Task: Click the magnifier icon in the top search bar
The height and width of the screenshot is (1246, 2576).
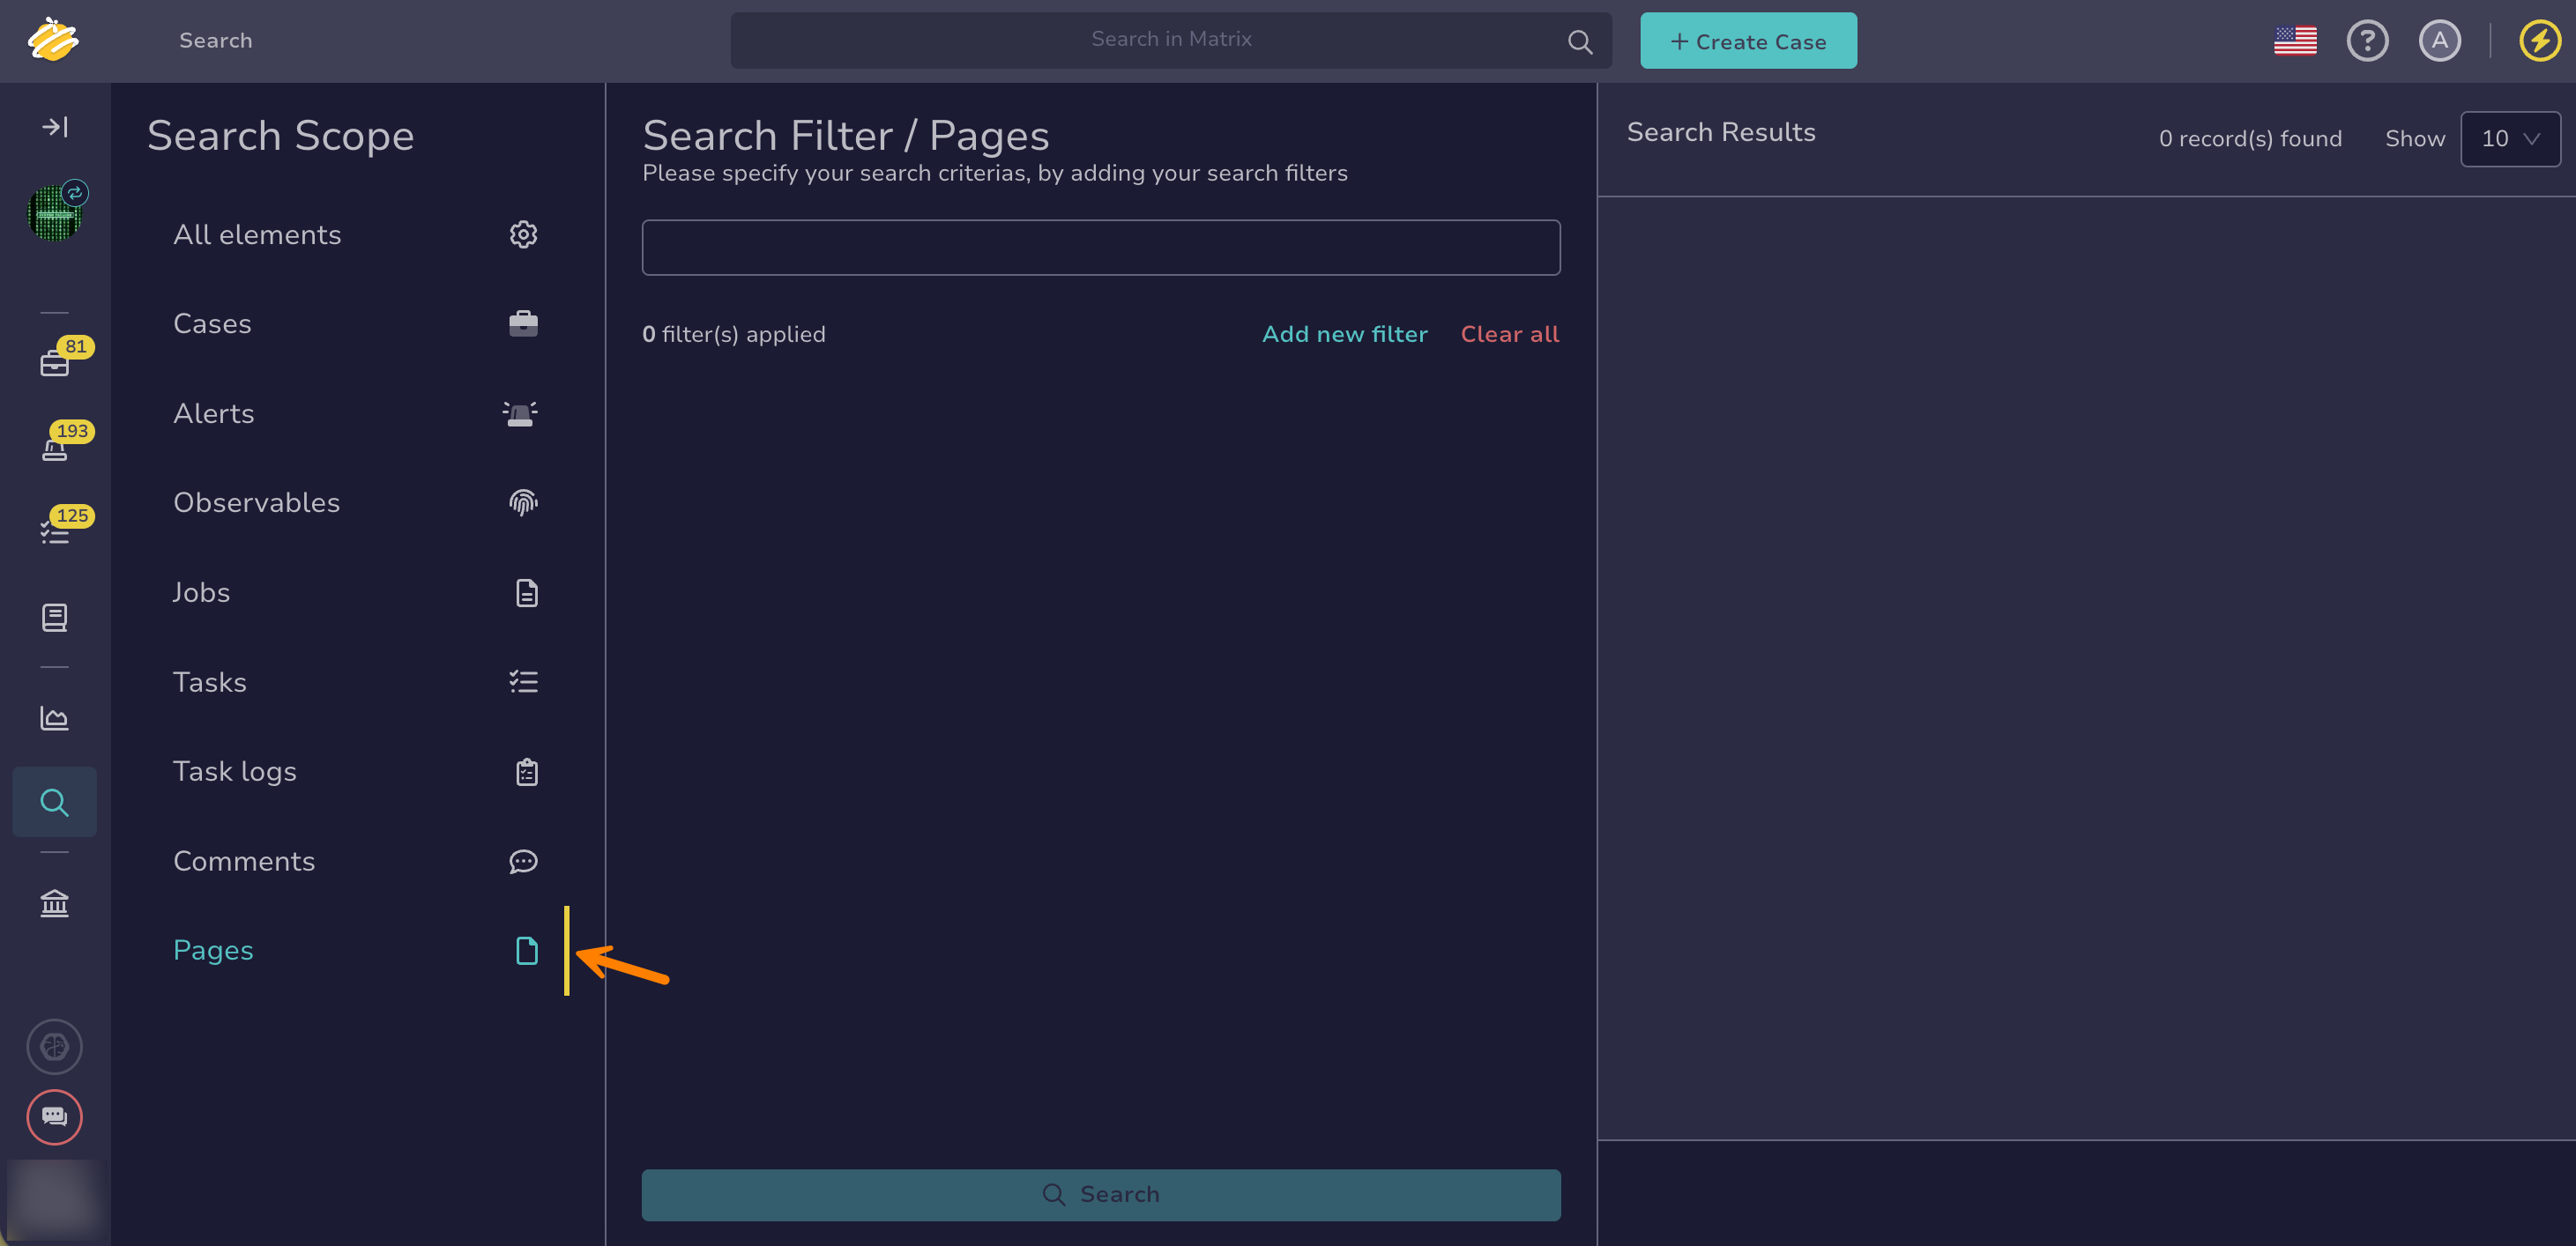Action: click(x=1580, y=42)
